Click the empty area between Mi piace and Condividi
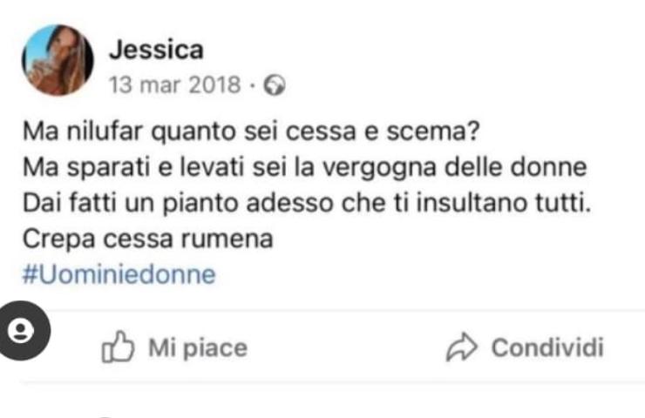This screenshot has width=645, height=418. click(347, 347)
